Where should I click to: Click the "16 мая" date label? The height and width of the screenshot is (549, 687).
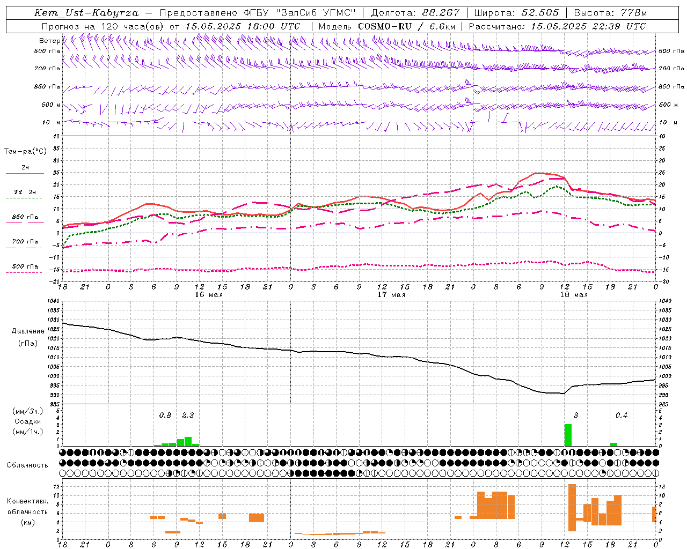tap(209, 295)
